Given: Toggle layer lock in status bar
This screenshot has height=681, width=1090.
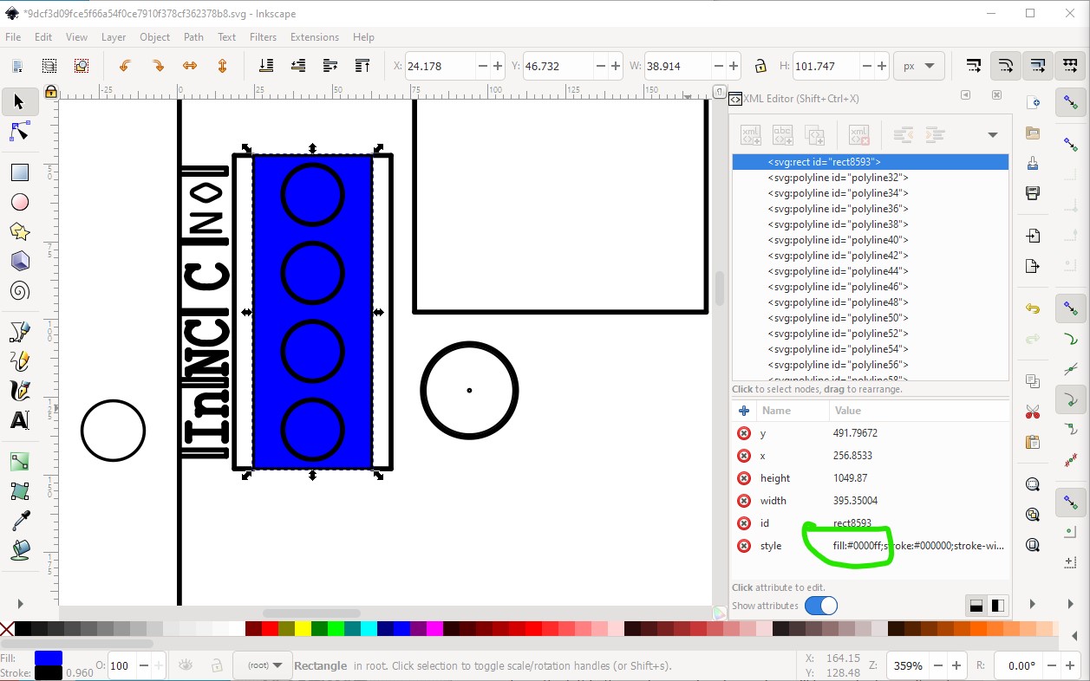Looking at the screenshot, I should point(217,665).
